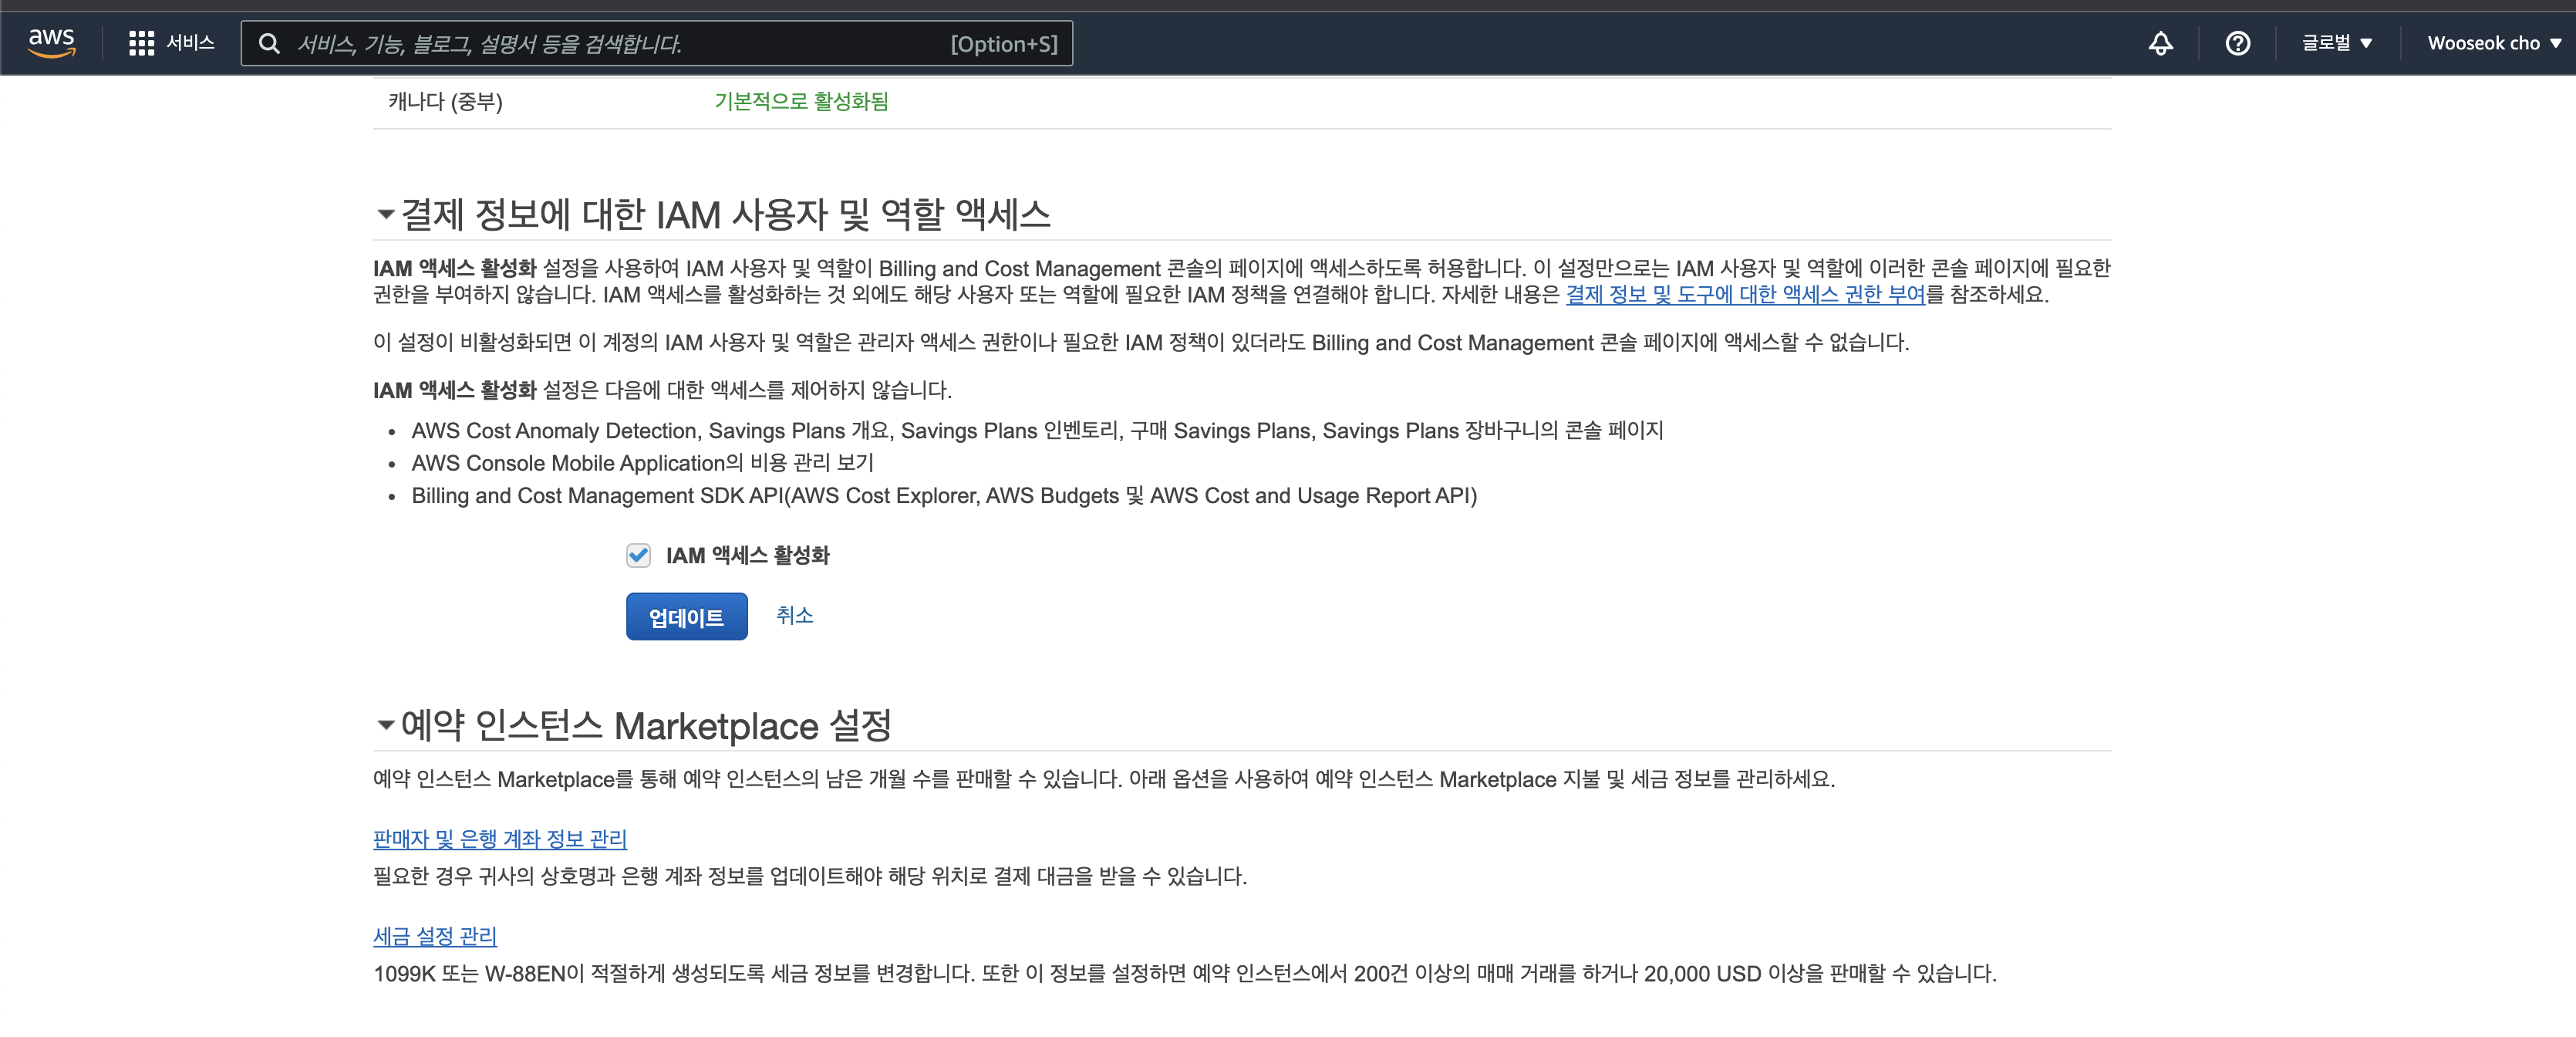Click the AWS logo home icon
The height and width of the screenshot is (1037, 2576).
[x=51, y=43]
